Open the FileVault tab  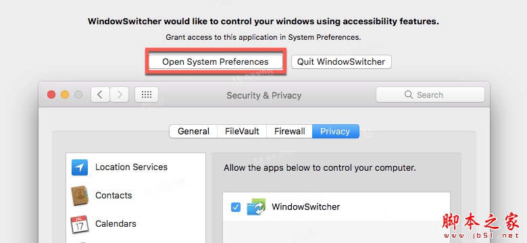click(242, 131)
